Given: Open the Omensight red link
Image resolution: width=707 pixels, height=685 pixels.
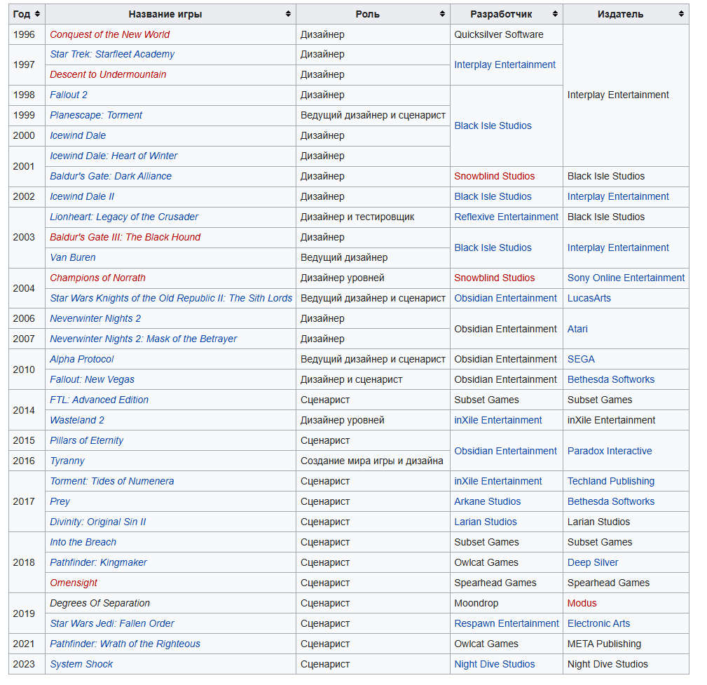Looking at the screenshot, I should click(x=73, y=582).
